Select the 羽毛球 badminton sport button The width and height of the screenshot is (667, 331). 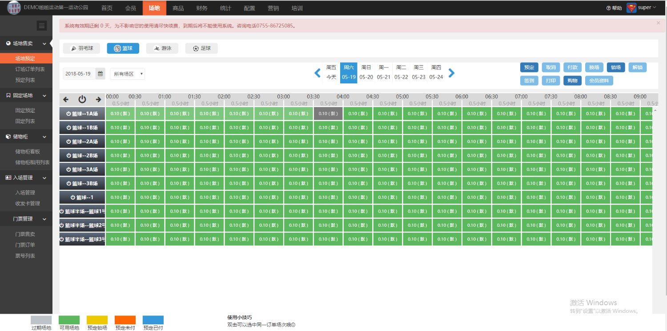tap(81, 48)
